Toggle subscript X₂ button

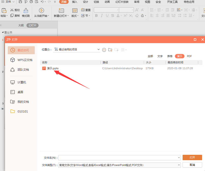point(131,16)
